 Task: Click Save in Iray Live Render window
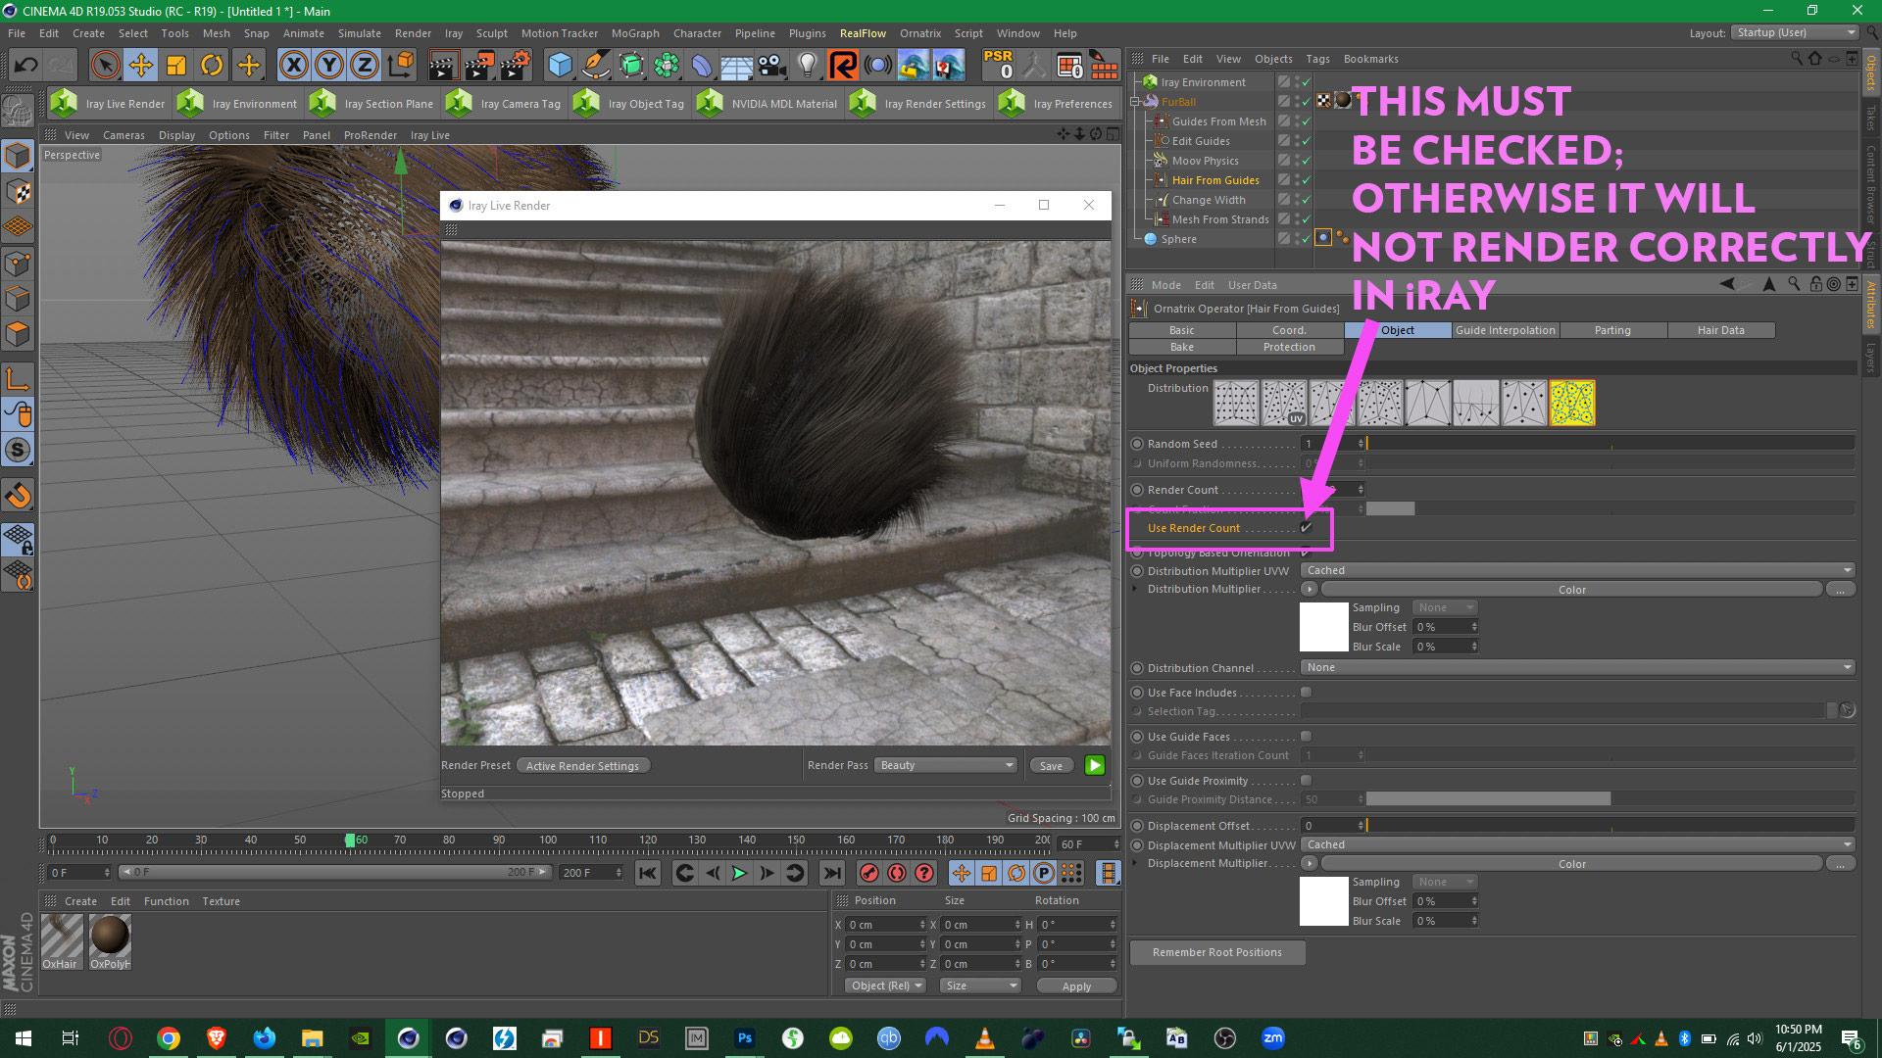pos(1051,766)
